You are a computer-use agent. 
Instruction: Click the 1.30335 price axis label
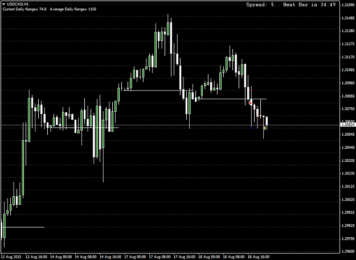(x=347, y=160)
